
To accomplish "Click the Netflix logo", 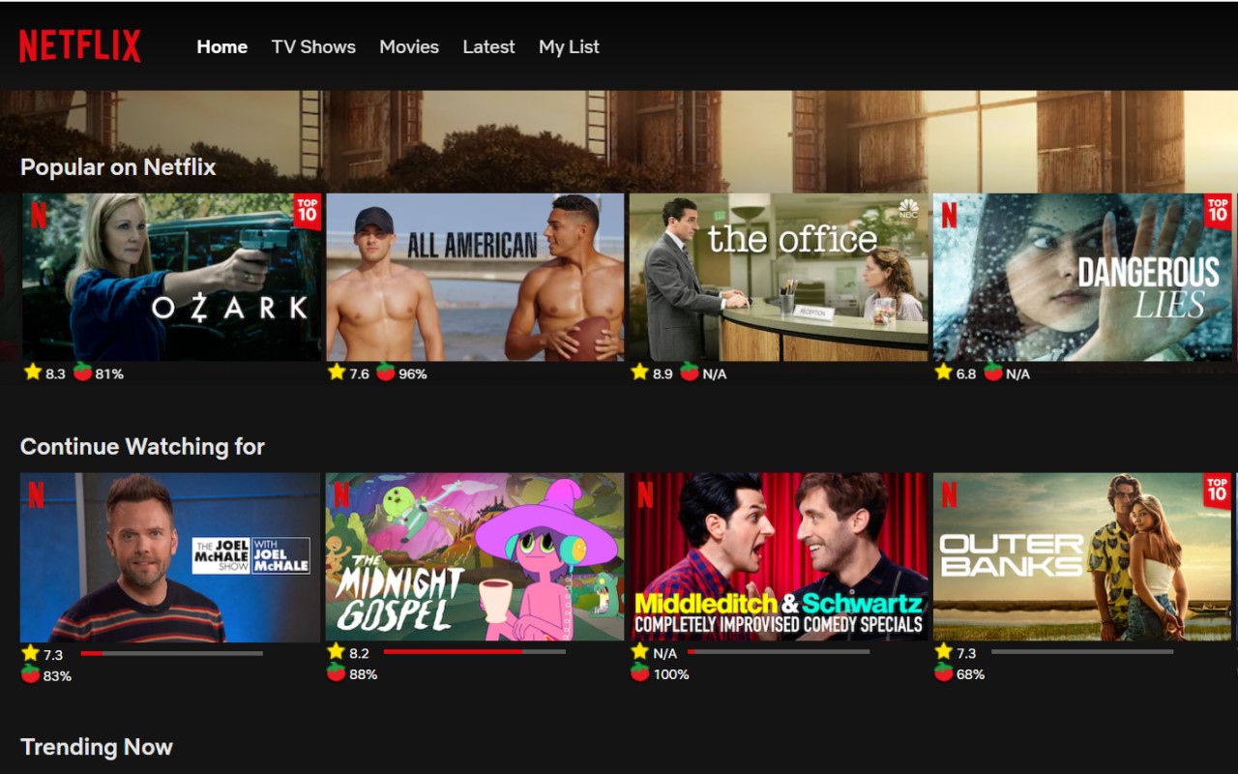I will click(x=79, y=45).
